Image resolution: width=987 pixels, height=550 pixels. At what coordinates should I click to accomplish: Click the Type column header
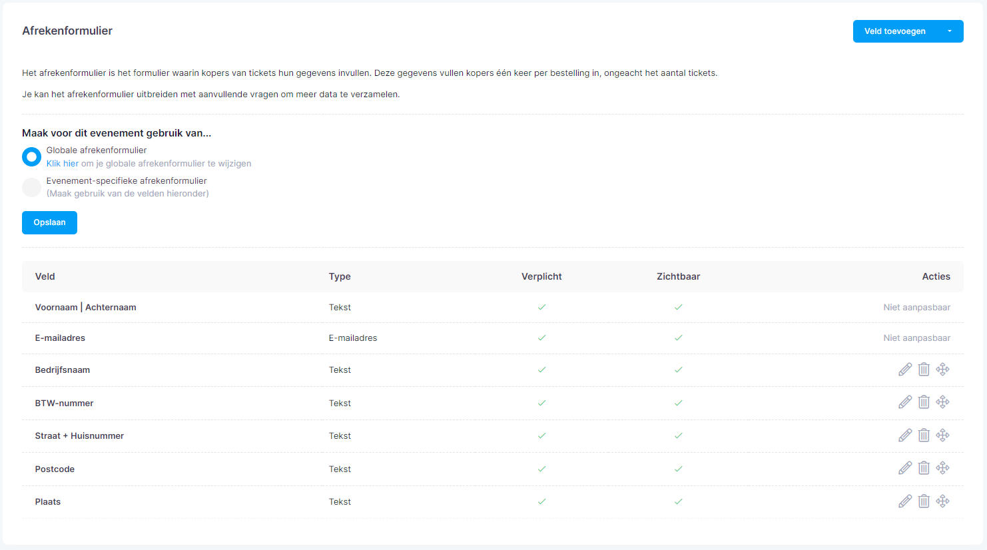[x=340, y=276]
